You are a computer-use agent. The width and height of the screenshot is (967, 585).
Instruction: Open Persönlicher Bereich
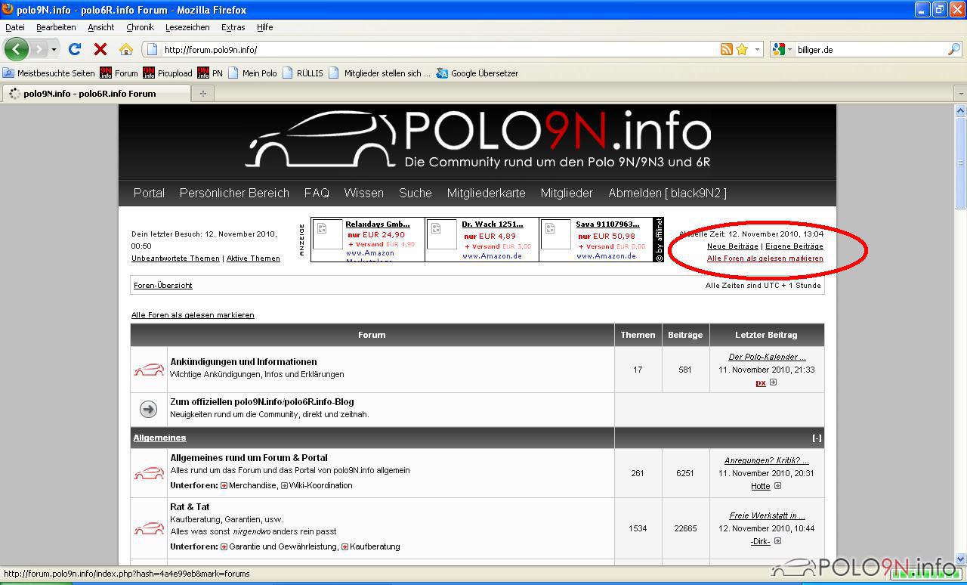[234, 193]
